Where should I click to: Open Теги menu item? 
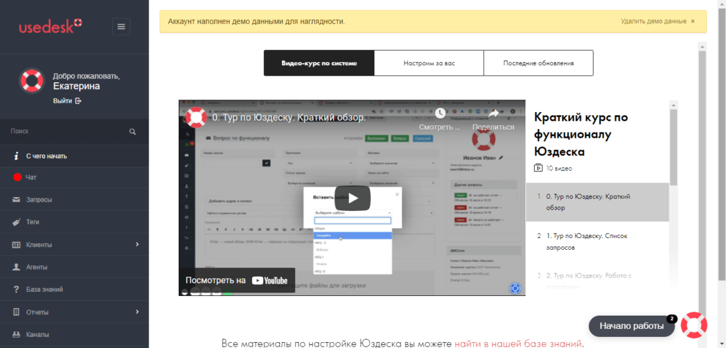[74, 222]
